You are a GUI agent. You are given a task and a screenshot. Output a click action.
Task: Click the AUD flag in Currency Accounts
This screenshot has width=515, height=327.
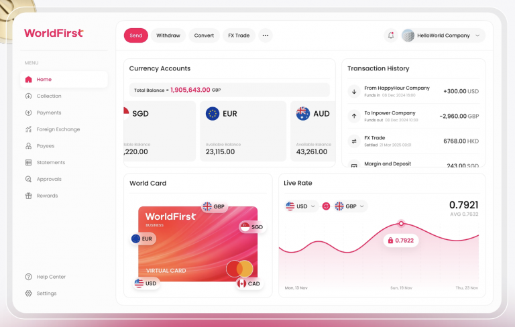click(x=303, y=114)
